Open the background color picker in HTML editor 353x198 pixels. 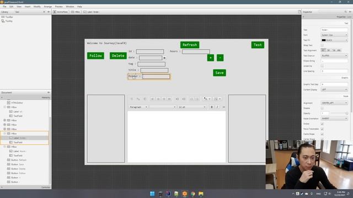point(217,99)
